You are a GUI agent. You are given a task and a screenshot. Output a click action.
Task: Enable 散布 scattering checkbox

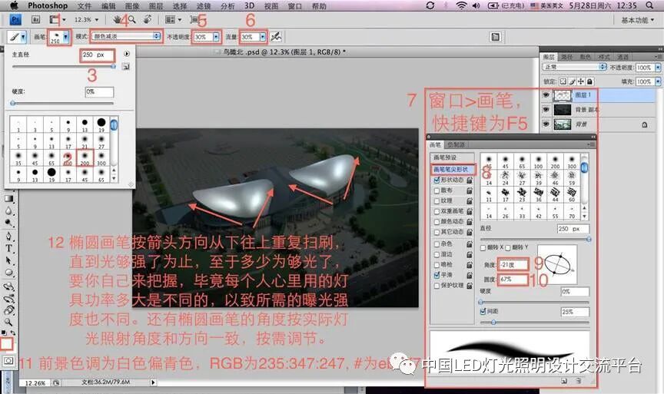(x=437, y=190)
